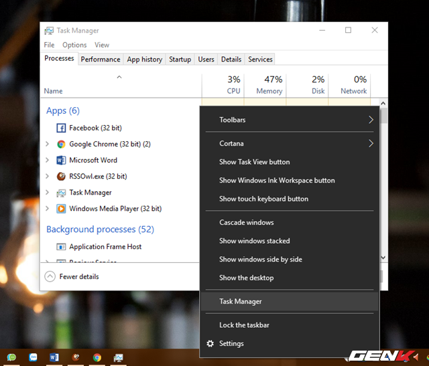The image size is (429, 366).
Task: Switch to the Startup tab
Action: (180, 60)
